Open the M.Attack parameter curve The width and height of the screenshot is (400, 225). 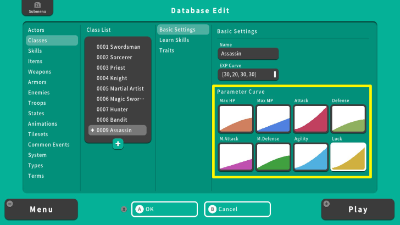click(236, 157)
